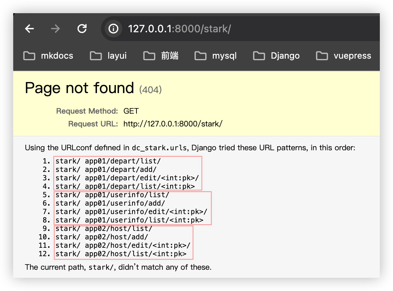Reload the current page
The width and height of the screenshot is (393, 291).
82,29
